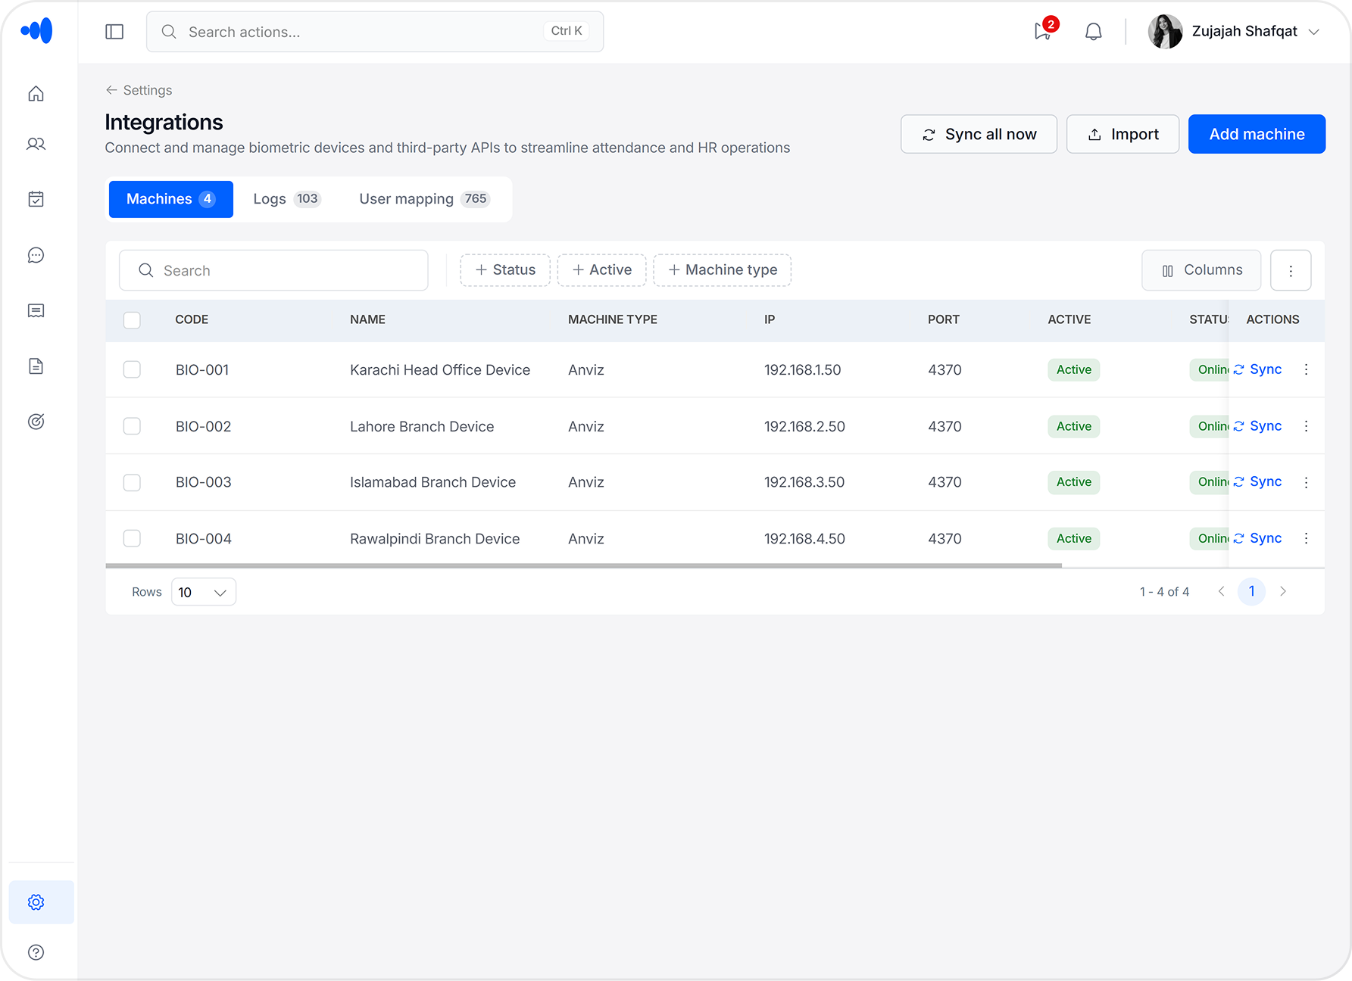Click the Add machine button
Image resolution: width=1352 pixels, height=981 pixels.
(1257, 134)
